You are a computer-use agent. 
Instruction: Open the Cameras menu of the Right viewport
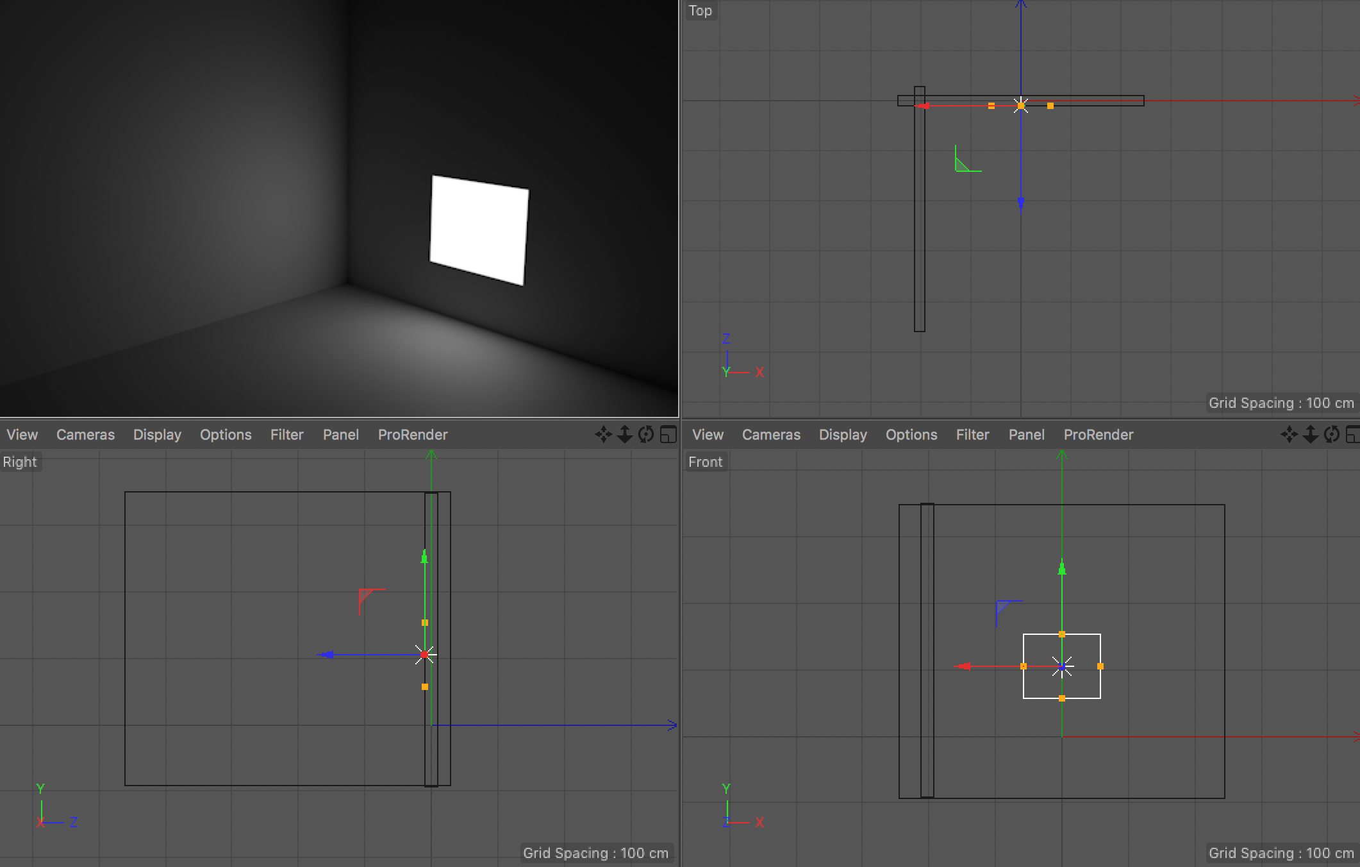click(x=85, y=434)
